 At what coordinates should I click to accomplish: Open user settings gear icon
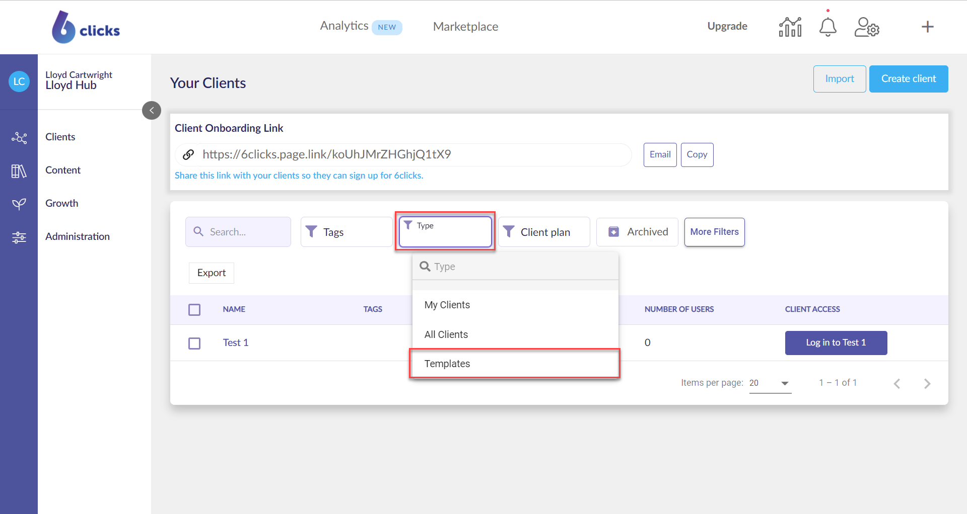pos(867,27)
